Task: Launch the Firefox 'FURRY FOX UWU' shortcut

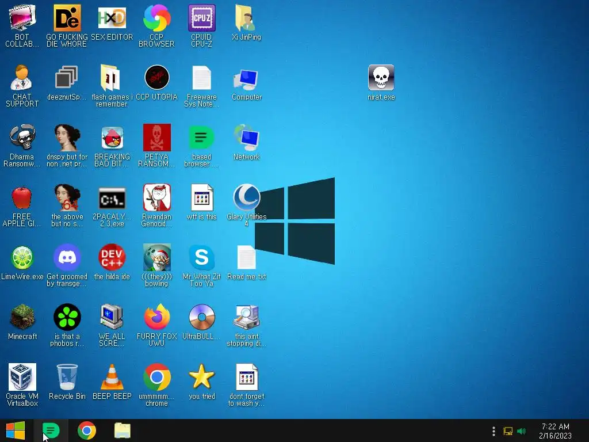Action: [x=156, y=325]
